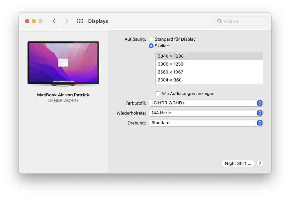Screen dimensions: 290x198
Task: Choose resolution 2304 × 960
Action: tap(209, 80)
